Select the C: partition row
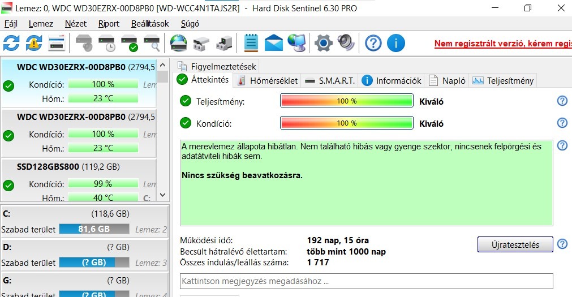 coord(85,221)
